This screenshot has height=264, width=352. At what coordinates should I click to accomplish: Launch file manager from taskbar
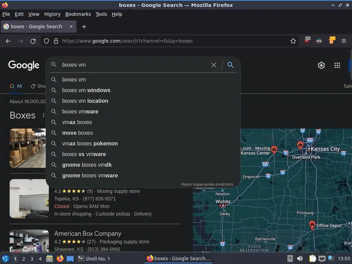[49, 258]
